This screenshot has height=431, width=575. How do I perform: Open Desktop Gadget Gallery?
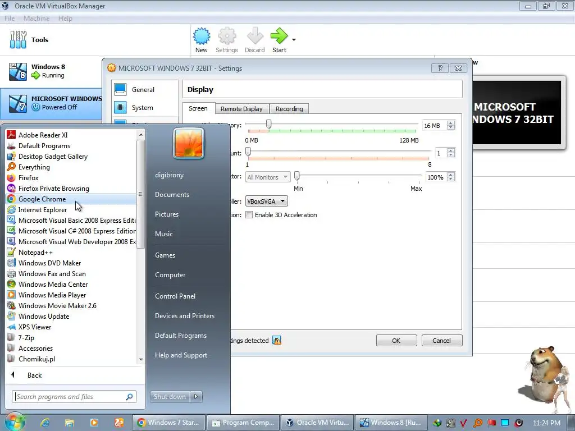pyautogui.click(x=71, y=156)
